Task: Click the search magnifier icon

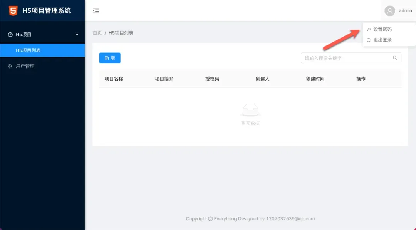Action: click(395, 58)
